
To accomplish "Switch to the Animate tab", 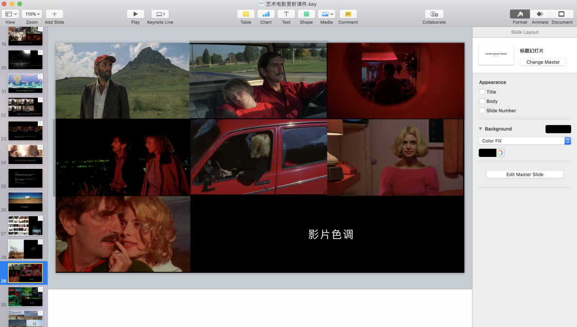I will pos(540,14).
